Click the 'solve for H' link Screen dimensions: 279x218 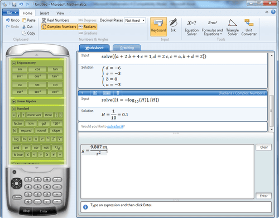[115, 126]
